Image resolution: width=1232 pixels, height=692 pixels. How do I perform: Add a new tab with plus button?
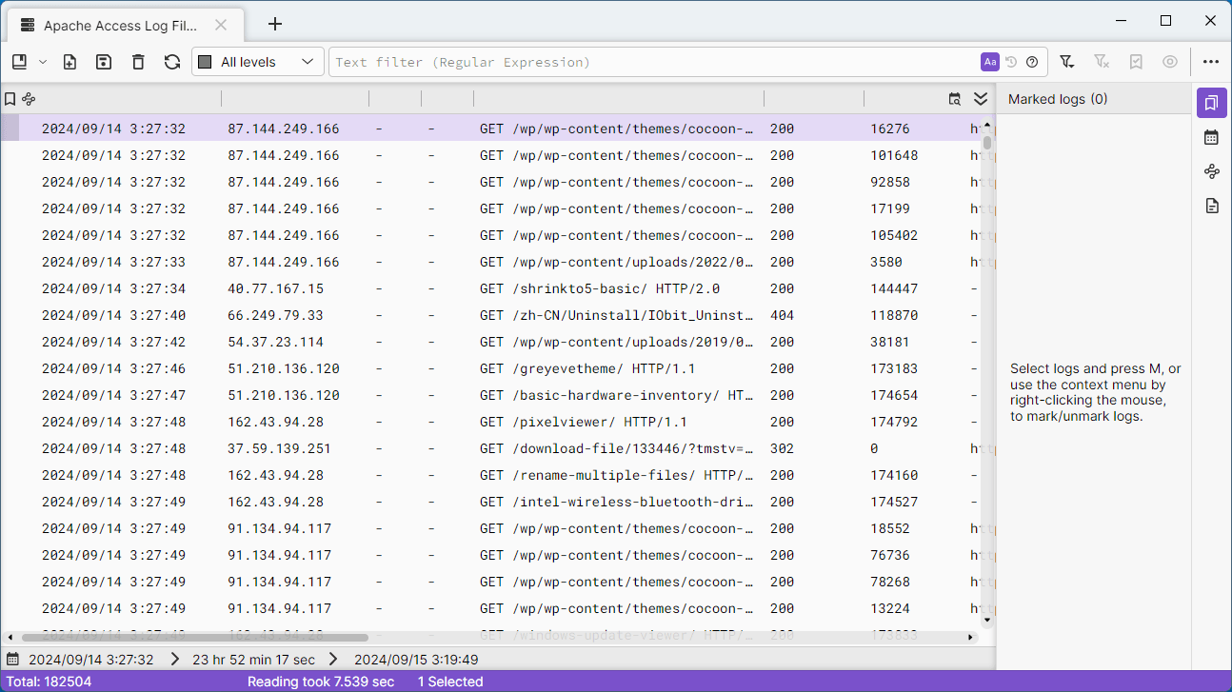[275, 24]
